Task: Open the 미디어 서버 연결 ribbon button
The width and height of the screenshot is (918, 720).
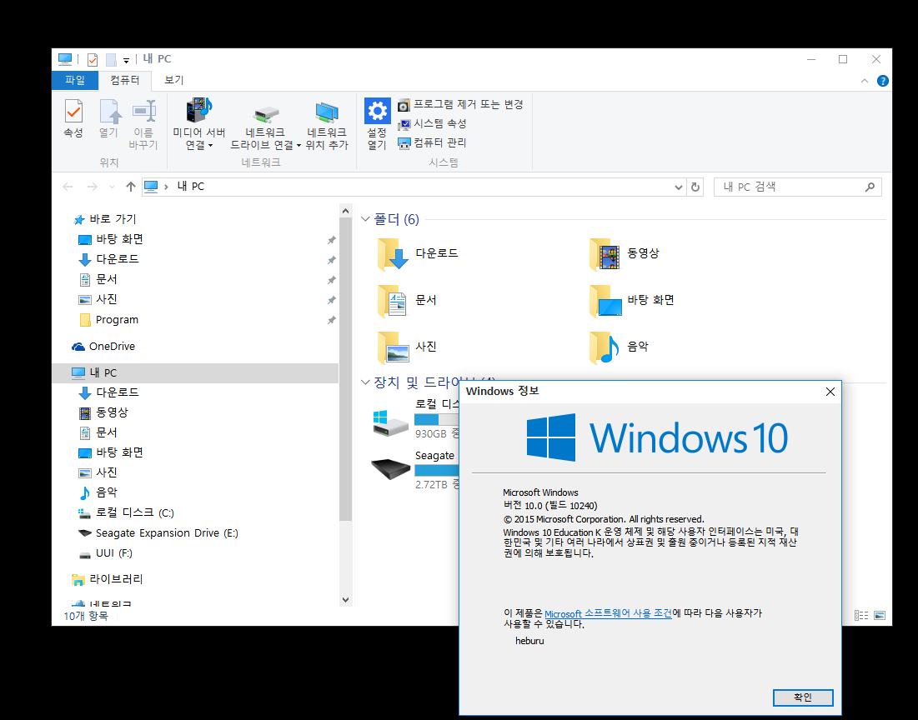Action: pyautogui.click(x=199, y=124)
